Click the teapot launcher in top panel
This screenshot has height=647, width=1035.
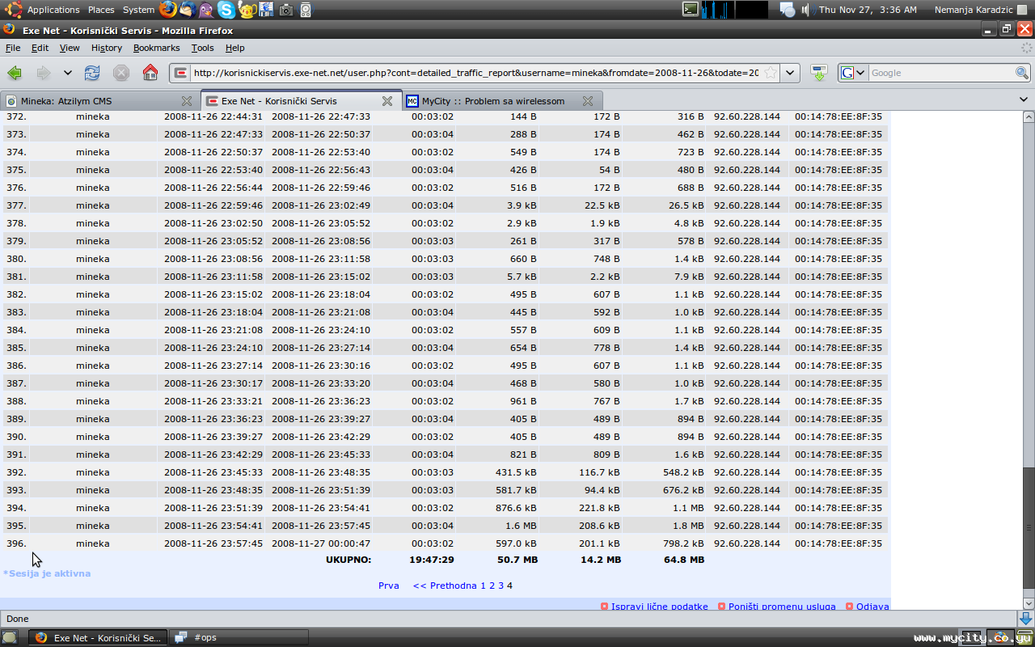pyautogui.click(x=247, y=10)
